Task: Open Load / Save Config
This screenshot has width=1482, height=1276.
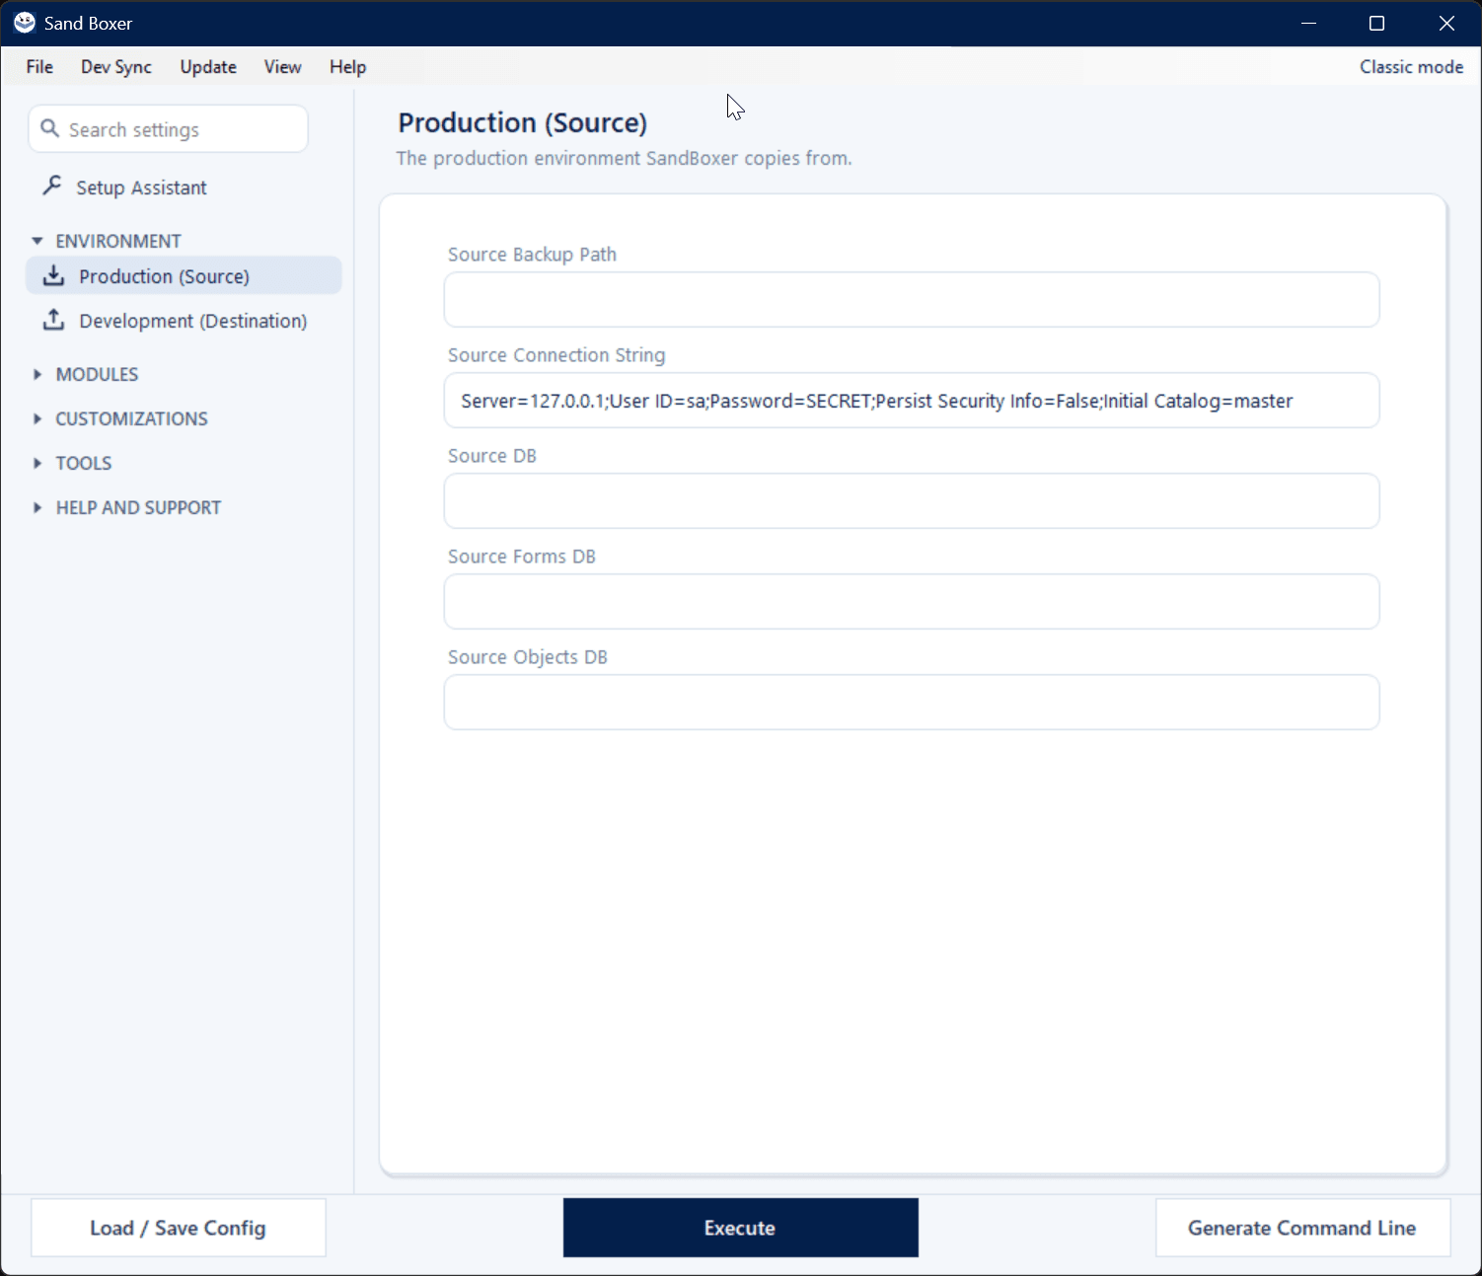Action: [178, 1228]
